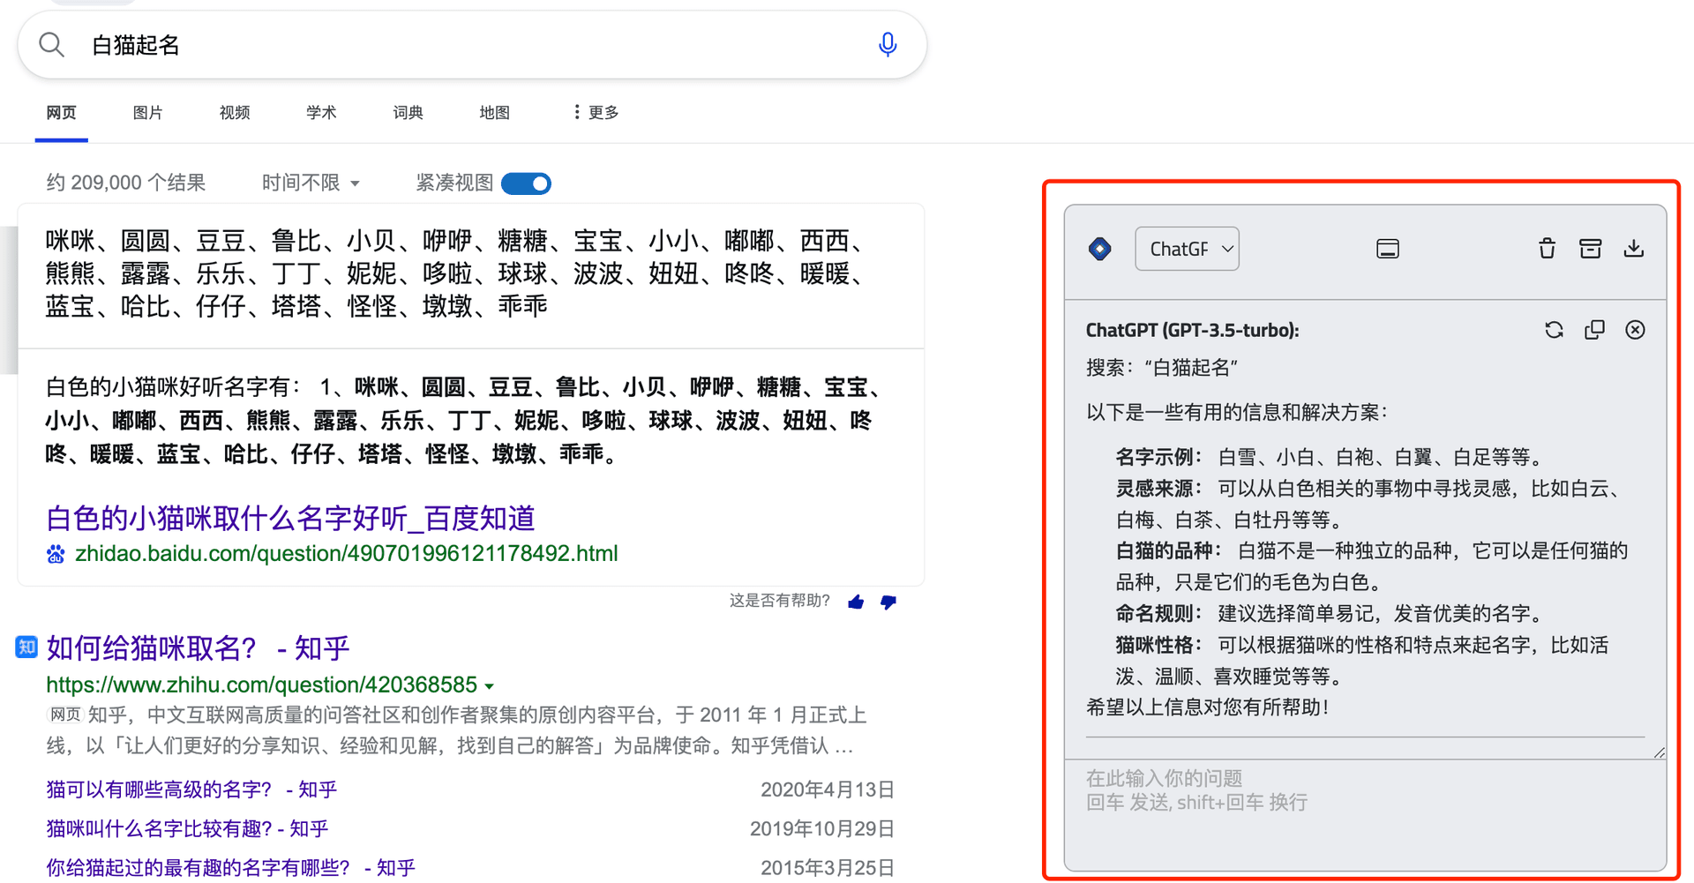Open 如何给猫咪取名 知乎 link

(x=198, y=648)
